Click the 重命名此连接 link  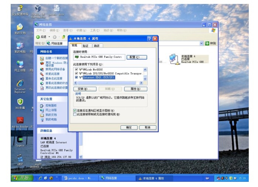pyautogui.click(x=54, y=78)
